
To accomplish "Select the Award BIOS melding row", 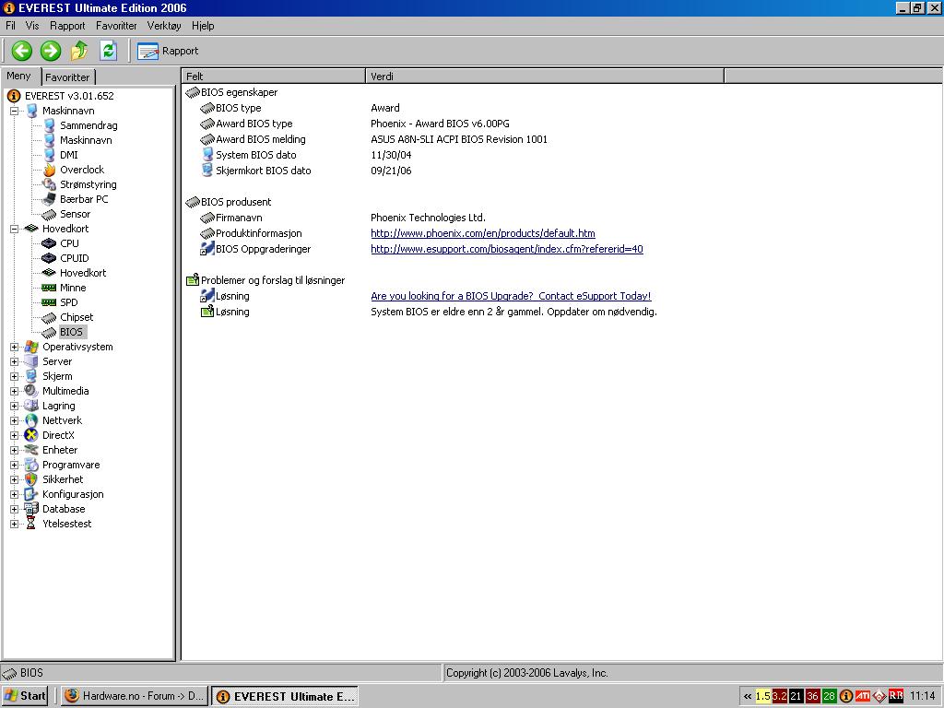I will pos(261,139).
